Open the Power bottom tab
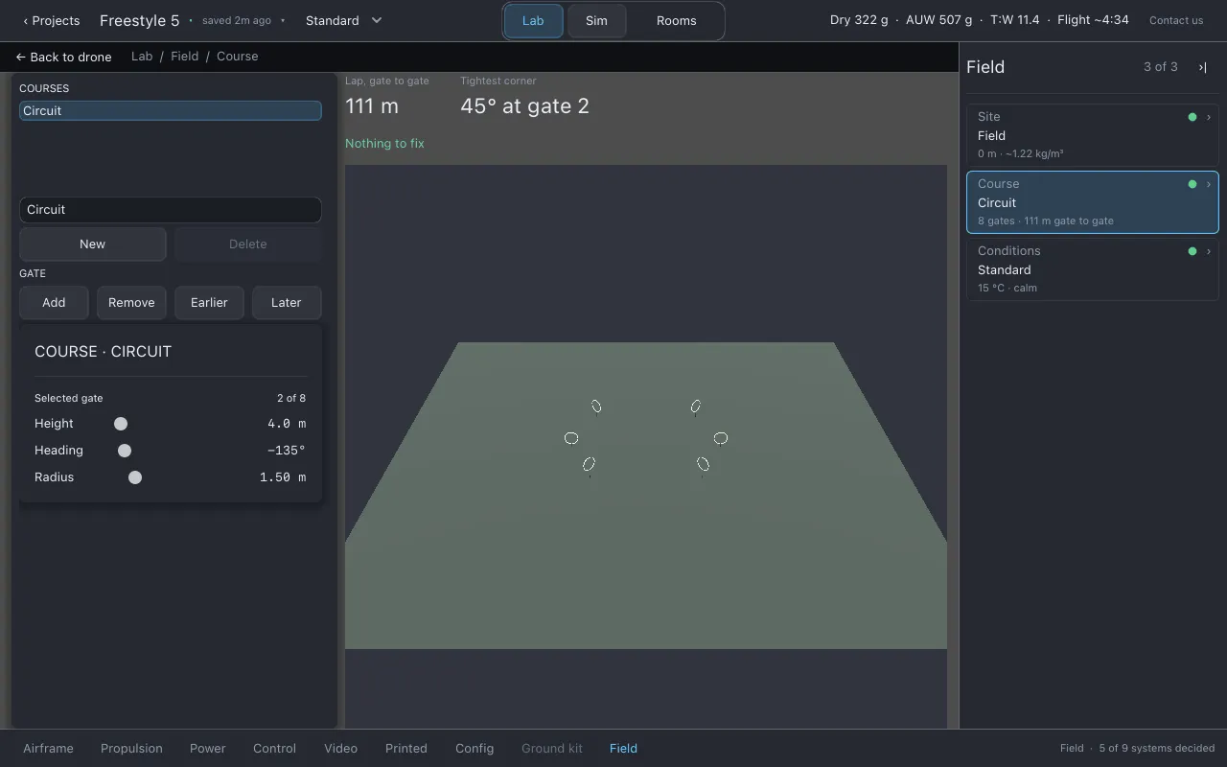Viewport: 1227px width, 767px height. pyautogui.click(x=207, y=749)
